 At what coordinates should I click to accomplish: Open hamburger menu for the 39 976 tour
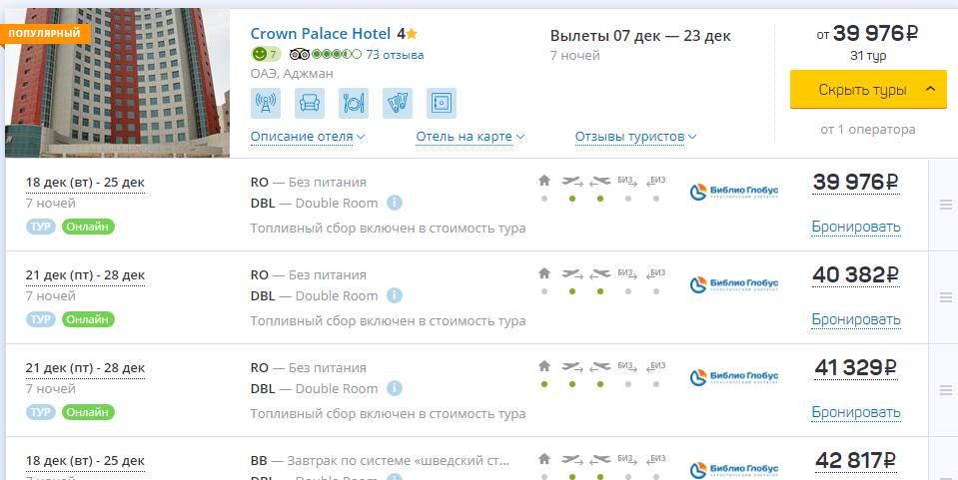[x=946, y=206]
